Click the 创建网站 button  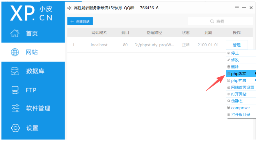[x=80, y=21]
